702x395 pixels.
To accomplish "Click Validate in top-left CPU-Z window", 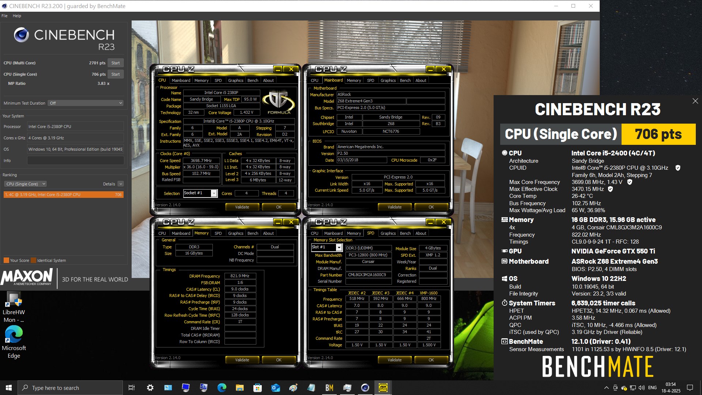I will (242, 207).
